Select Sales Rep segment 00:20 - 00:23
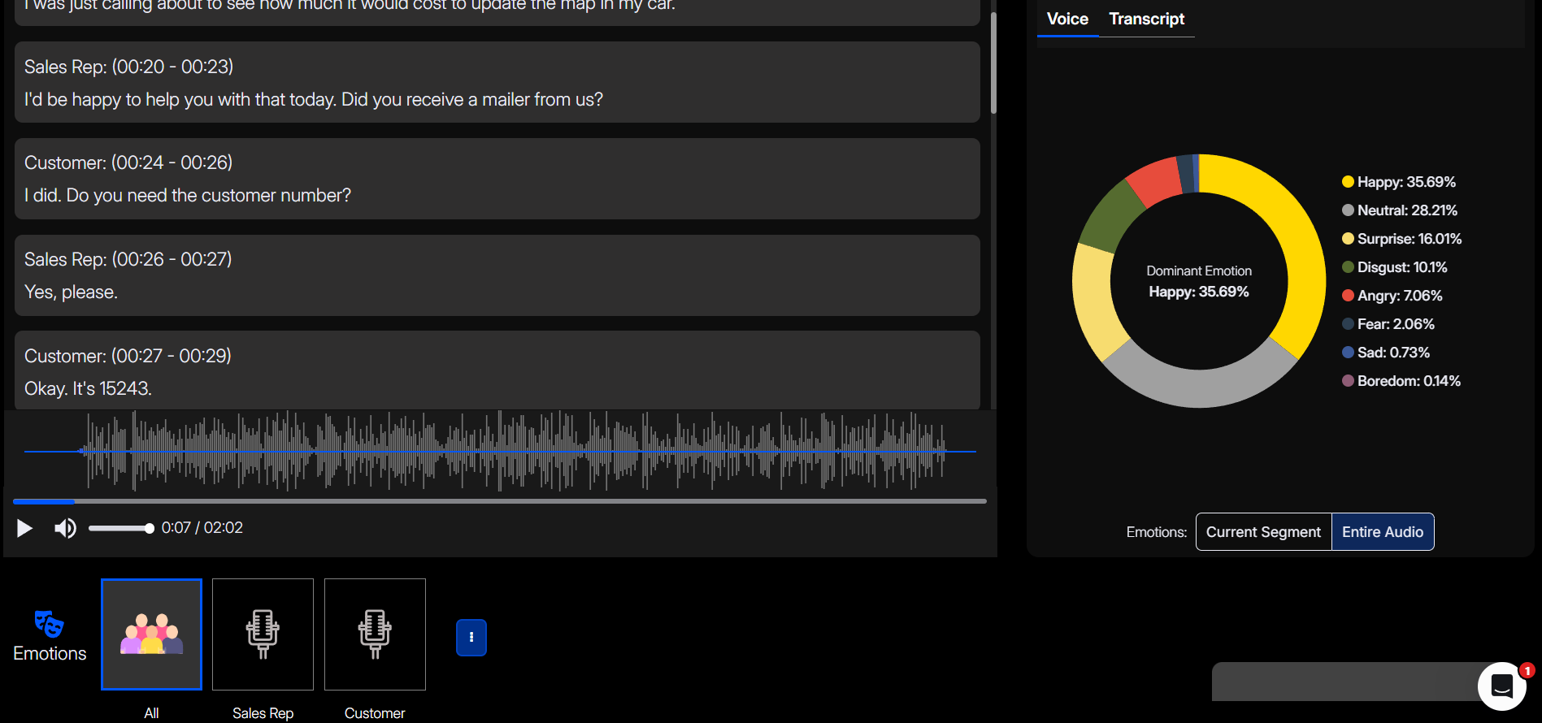 (x=497, y=83)
